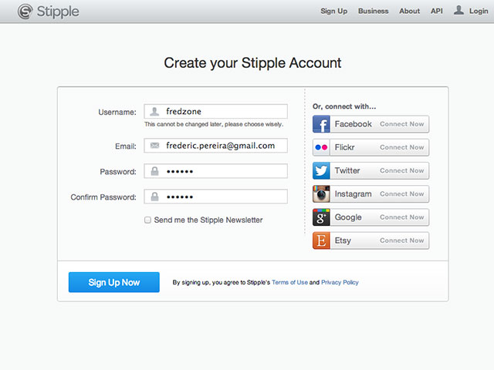Click Connect Now beside Twitter
Viewport: 494px width, 370px height.
click(401, 170)
